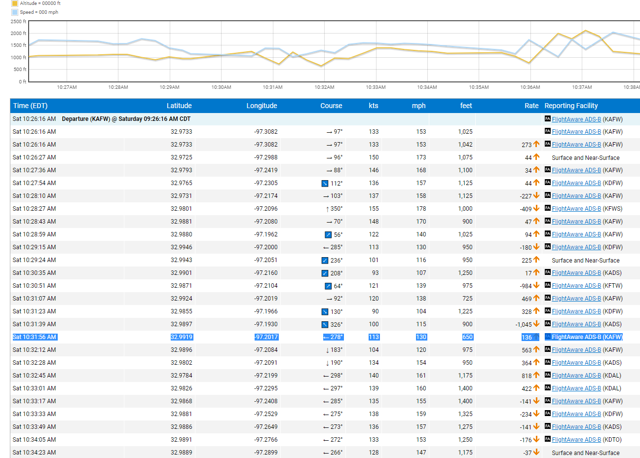Click the 10:31AM tick label on chart
The width and height of the screenshot is (640, 458).
coord(272,87)
